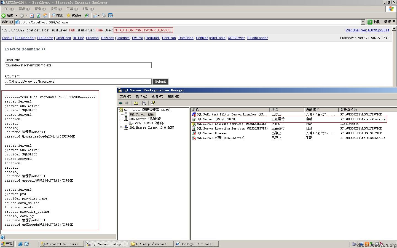
Task: Click the IE Home toolbar icon
Action: (45, 15)
